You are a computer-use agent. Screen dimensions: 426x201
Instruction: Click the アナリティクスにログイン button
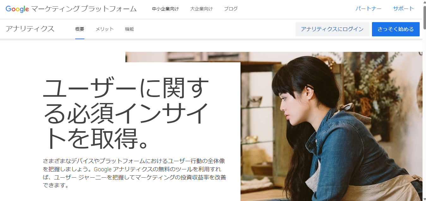click(332, 29)
